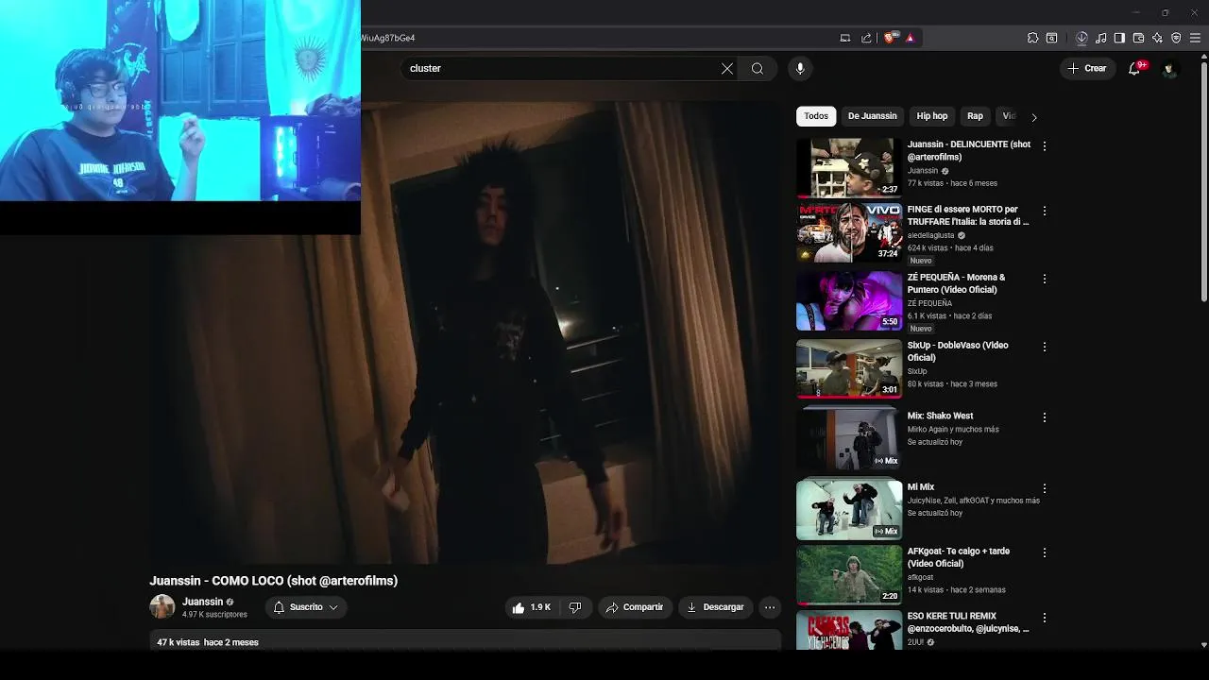Screen dimensions: 1209x680
Task: Open the Juanssin channel name link
Action: click(202, 602)
